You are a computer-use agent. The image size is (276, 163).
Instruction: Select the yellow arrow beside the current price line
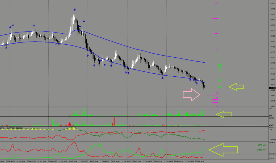tap(236, 87)
